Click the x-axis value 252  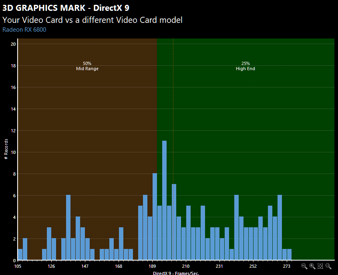253,266
